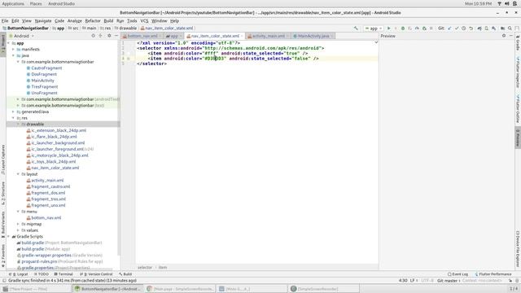Image resolution: width=521 pixels, height=293 pixels.
Task: Open the Logcat tool window
Action: [x=20, y=274]
